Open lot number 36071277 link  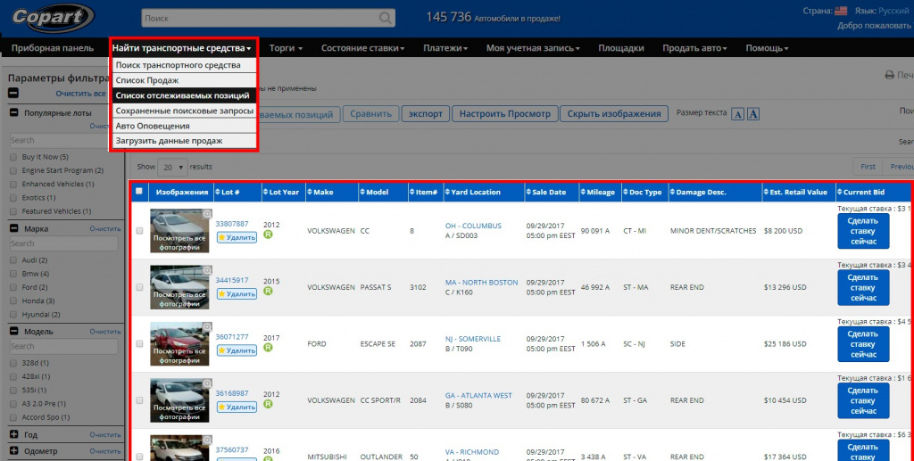(x=232, y=337)
